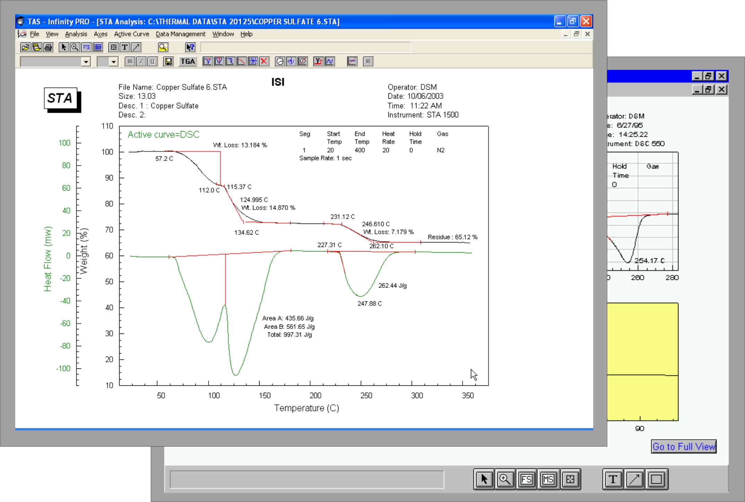Select the arrow pointer tool in the toolbar

[x=64, y=47]
